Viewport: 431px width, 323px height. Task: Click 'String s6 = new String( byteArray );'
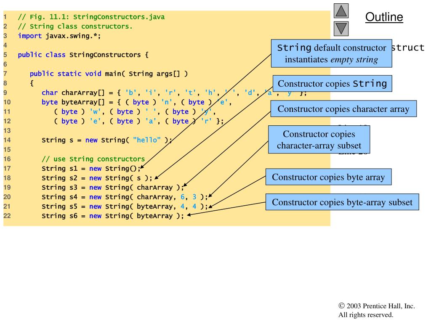113,216
